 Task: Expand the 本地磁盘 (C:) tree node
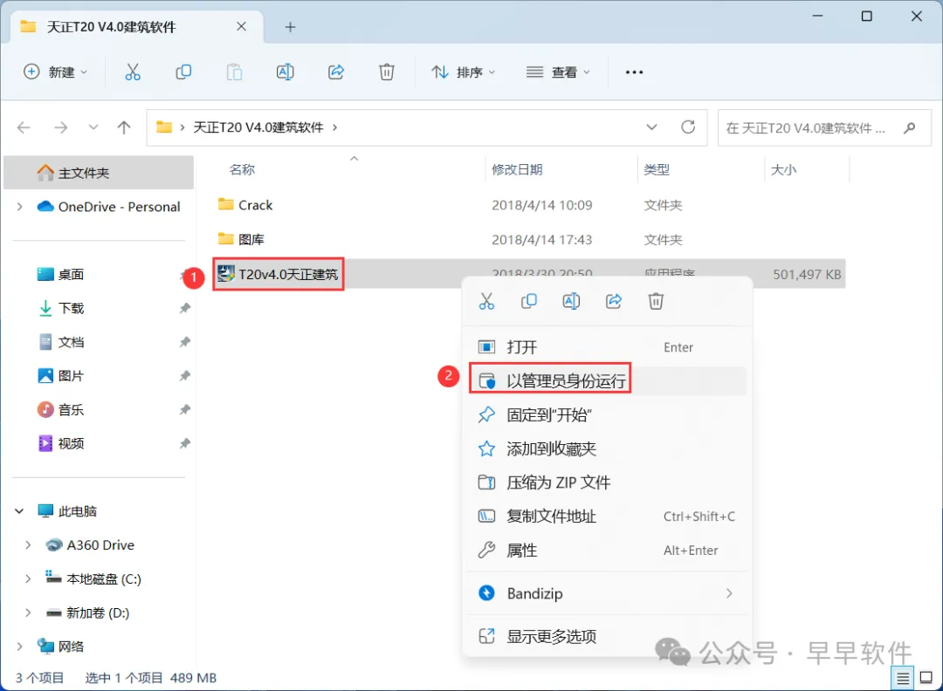pos(28,578)
